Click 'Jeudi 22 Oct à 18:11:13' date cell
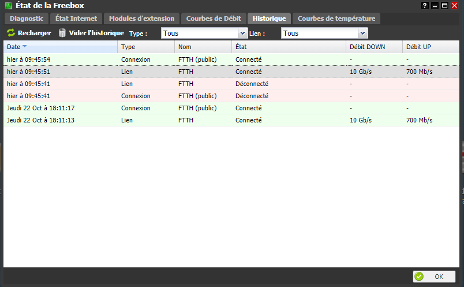The width and height of the screenshot is (464, 287). [40, 120]
